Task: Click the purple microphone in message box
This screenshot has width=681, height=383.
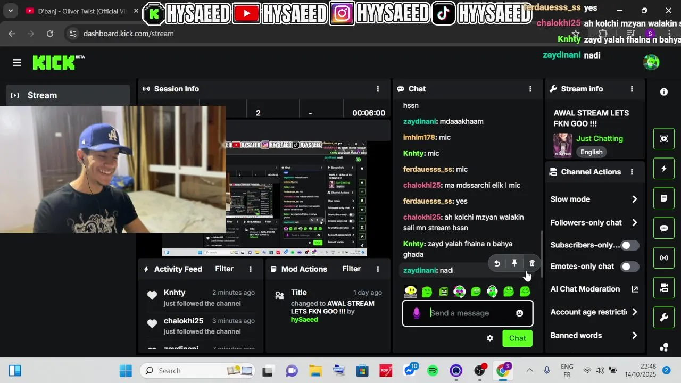Action: 417,313
